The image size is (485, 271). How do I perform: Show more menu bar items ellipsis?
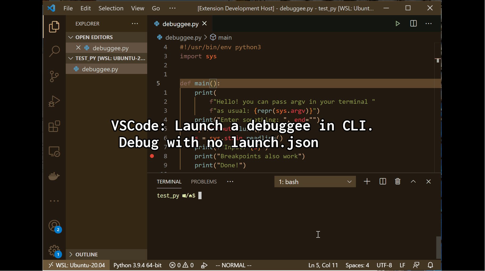(172, 8)
